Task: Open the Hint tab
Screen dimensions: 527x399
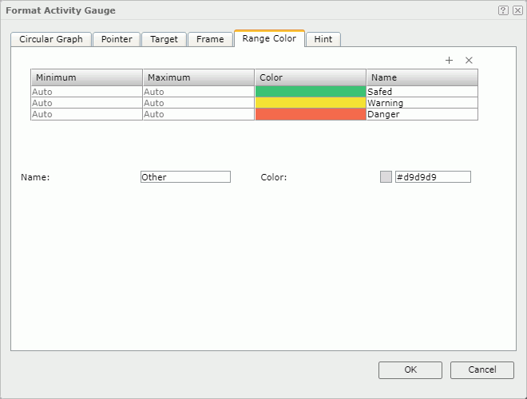Action: point(323,39)
